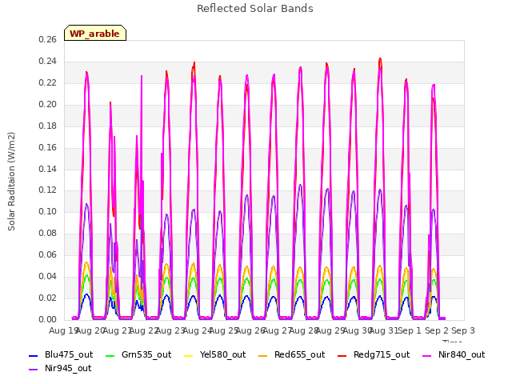The image size is (512, 384).
Task: Click the 0.26 y-axis tick label
Action: tap(48, 39)
